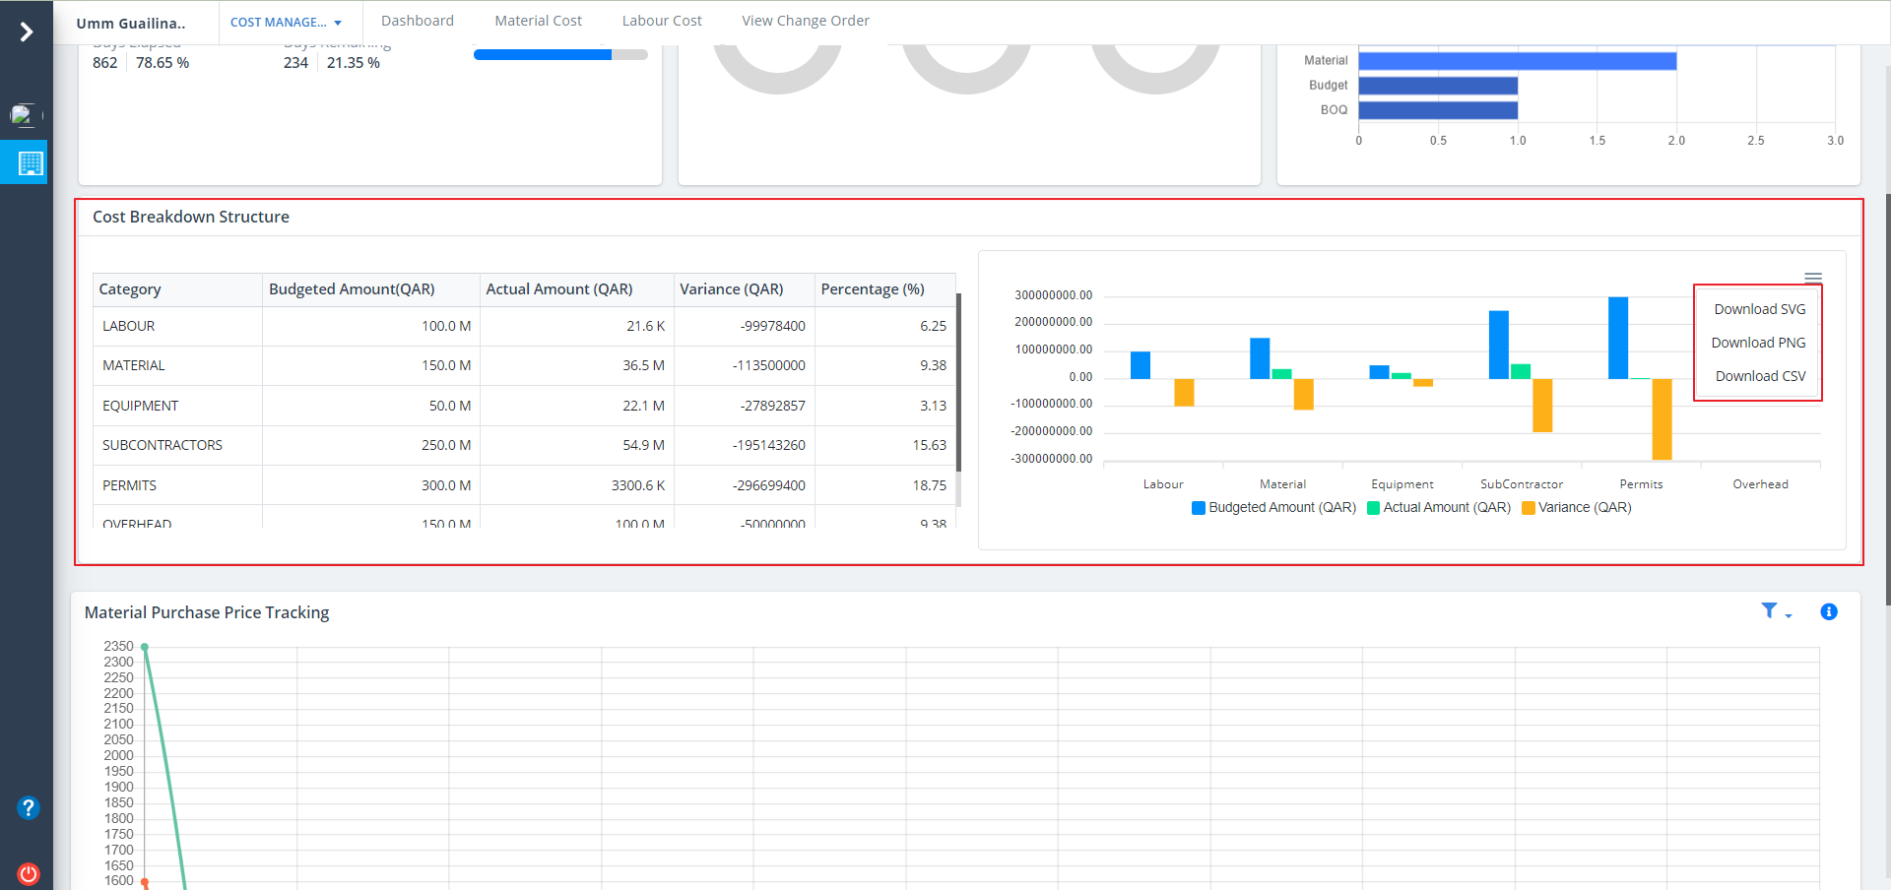Click the project image icon in the sidebar

click(x=24, y=116)
